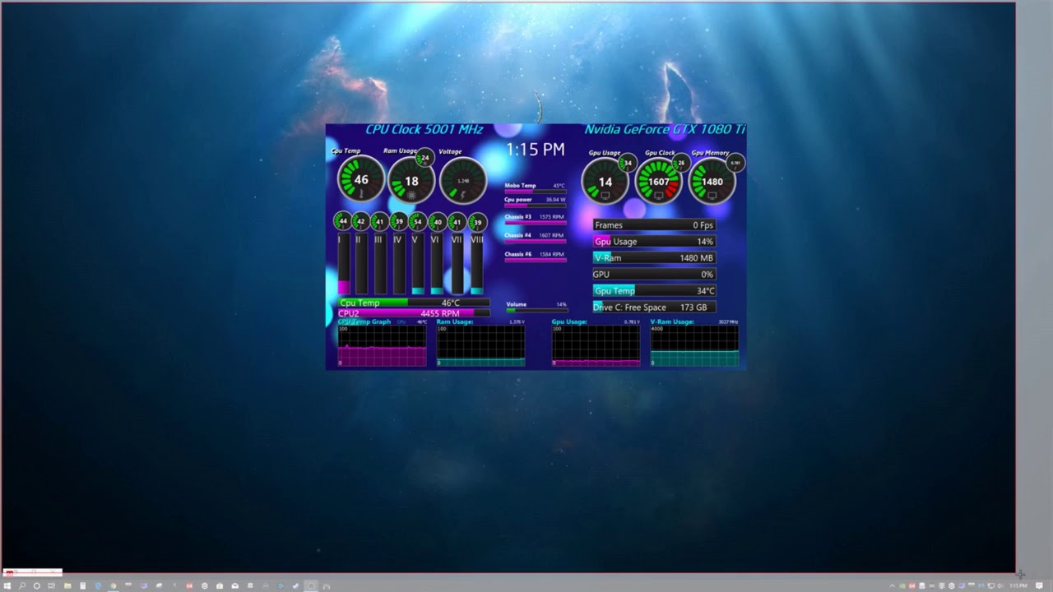The height and width of the screenshot is (592, 1053).
Task: Open Cortana circle on taskbar
Action: 36,586
